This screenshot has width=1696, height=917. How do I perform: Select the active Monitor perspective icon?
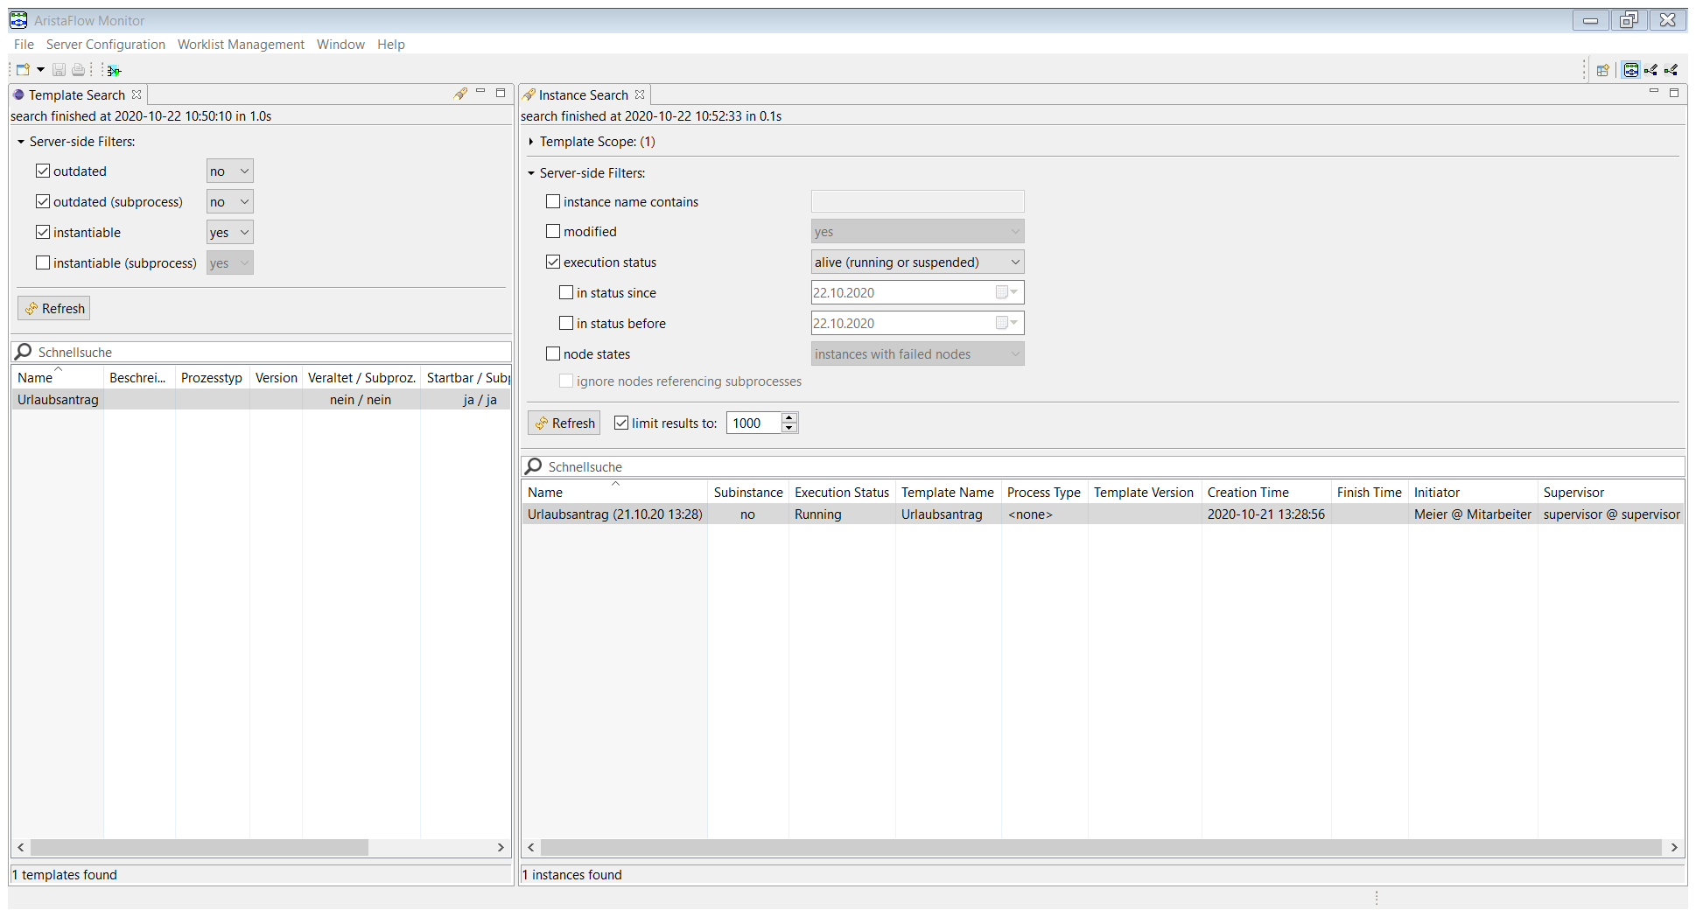(x=1630, y=70)
